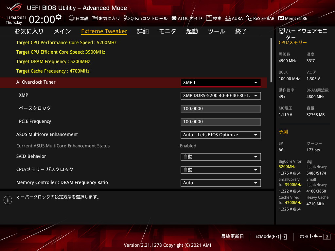This screenshot has width=335, height=251.
Task: Click EzMode(F7) button
Action: [271, 237]
